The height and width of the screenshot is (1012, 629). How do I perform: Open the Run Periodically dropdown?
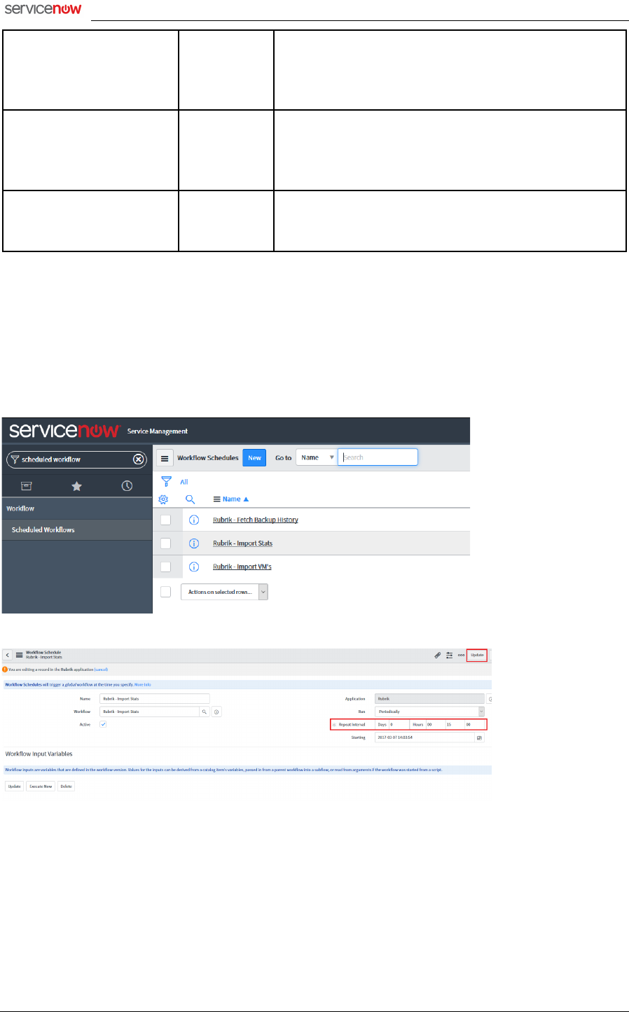coord(430,712)
